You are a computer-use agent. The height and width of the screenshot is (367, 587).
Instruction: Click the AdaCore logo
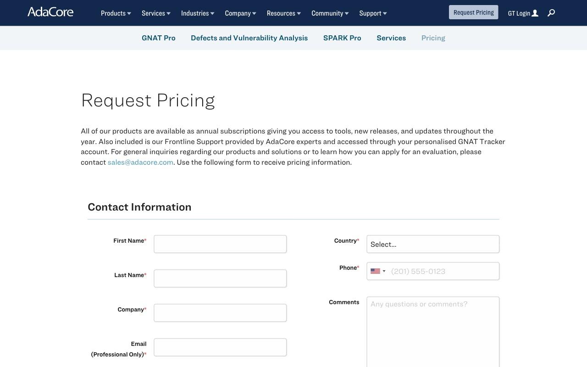[50, 12]
